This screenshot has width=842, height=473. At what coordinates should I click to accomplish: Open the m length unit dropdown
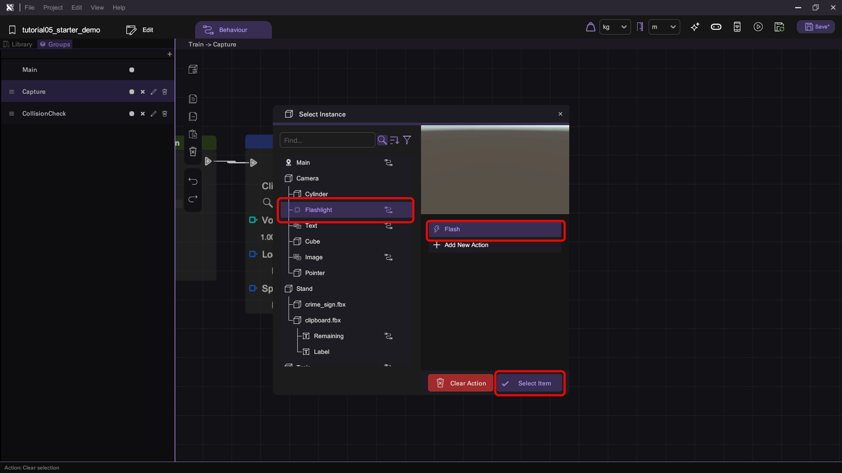pyautogui.click(x=664, y=27)
